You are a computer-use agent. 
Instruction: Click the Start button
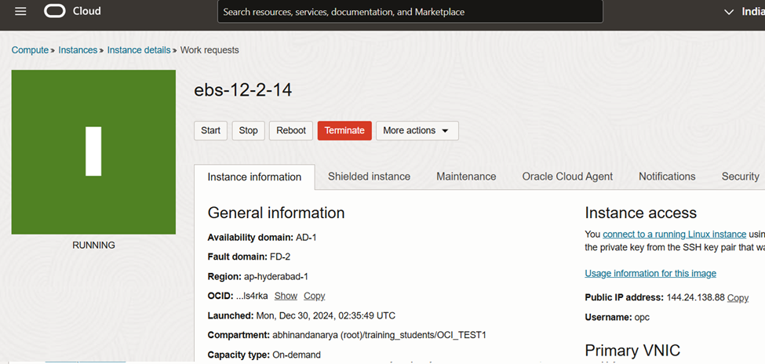[210, 130]
